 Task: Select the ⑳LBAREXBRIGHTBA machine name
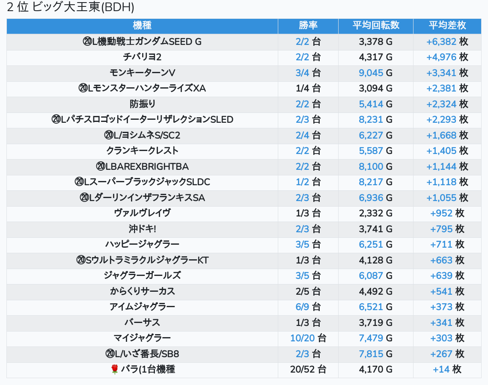point(142,166)
